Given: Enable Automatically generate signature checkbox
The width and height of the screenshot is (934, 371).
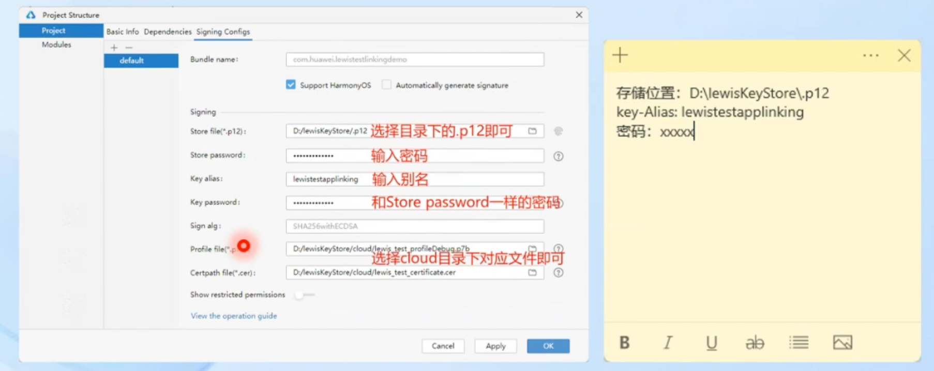Looking at the screenshot, I should coord(386,85).
